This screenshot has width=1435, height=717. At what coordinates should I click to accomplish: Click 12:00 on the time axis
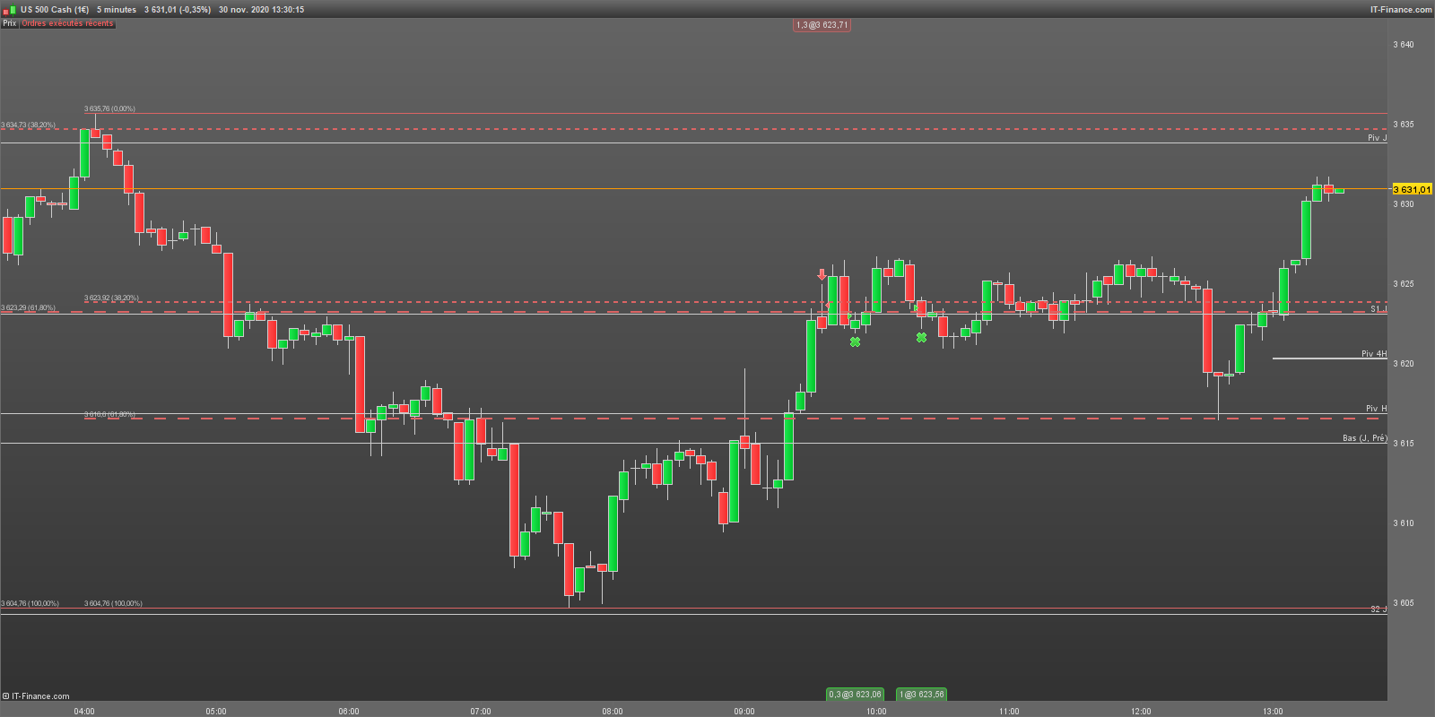pos(1141,712)
